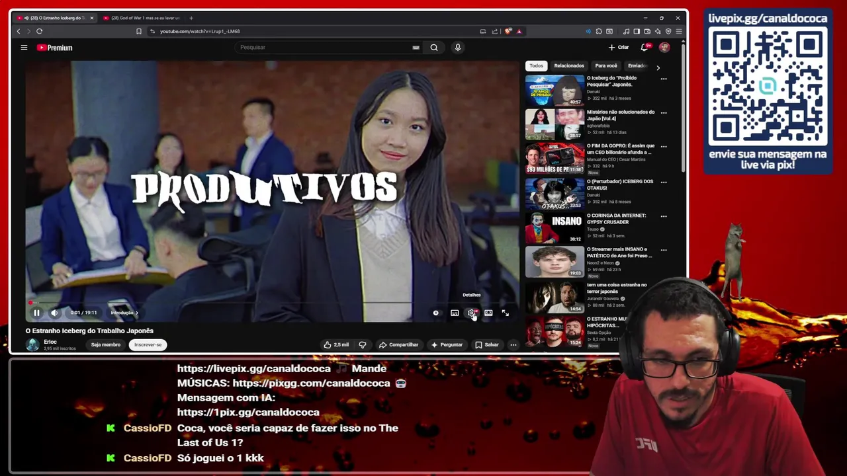847x476 pixels.
Task: Open more actions menu below video
Action: click(513, 344)
